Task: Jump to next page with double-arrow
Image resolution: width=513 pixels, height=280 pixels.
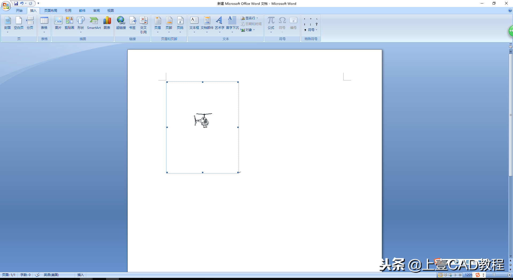Action: tap(511, 269)
